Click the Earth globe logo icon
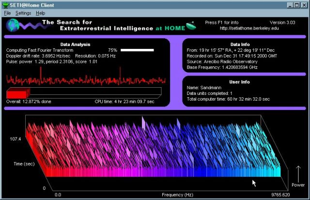310x200 pixels. [x=13, y=25]
